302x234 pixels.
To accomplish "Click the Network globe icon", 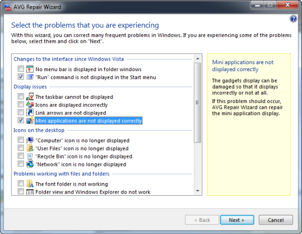I will (30, 164).
